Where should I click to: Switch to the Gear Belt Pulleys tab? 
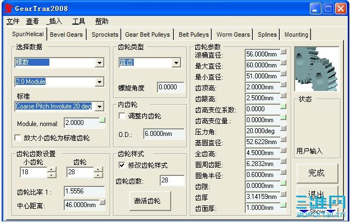tap(148, 35)
